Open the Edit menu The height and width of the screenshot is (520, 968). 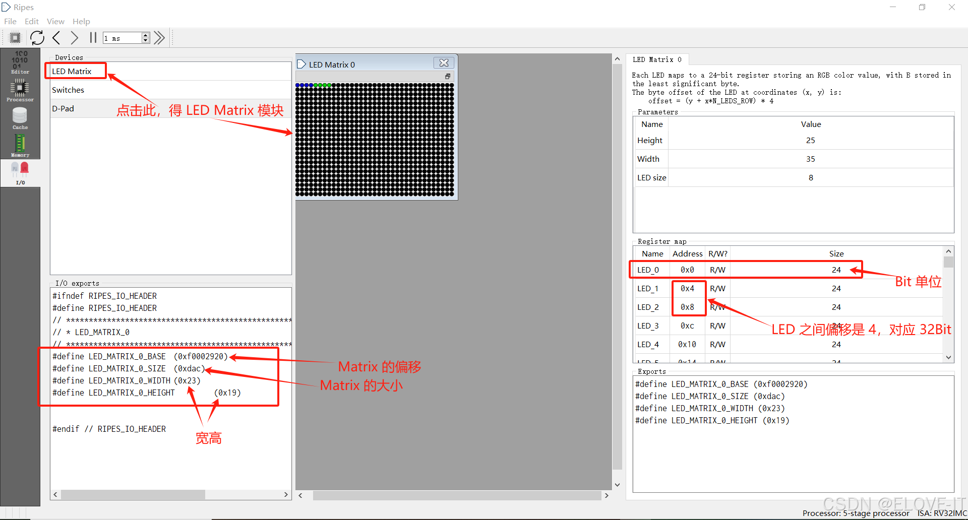pyautogui.click(x=32, y=21)
